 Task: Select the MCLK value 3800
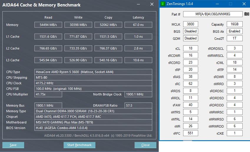pyautogui.click(x=191, y=24)
